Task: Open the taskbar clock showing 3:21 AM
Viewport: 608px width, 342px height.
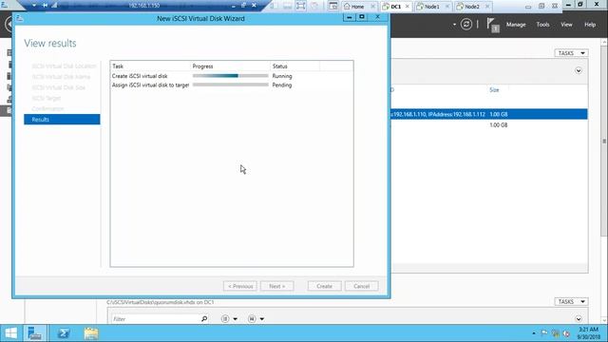Action: coord(588,333)
